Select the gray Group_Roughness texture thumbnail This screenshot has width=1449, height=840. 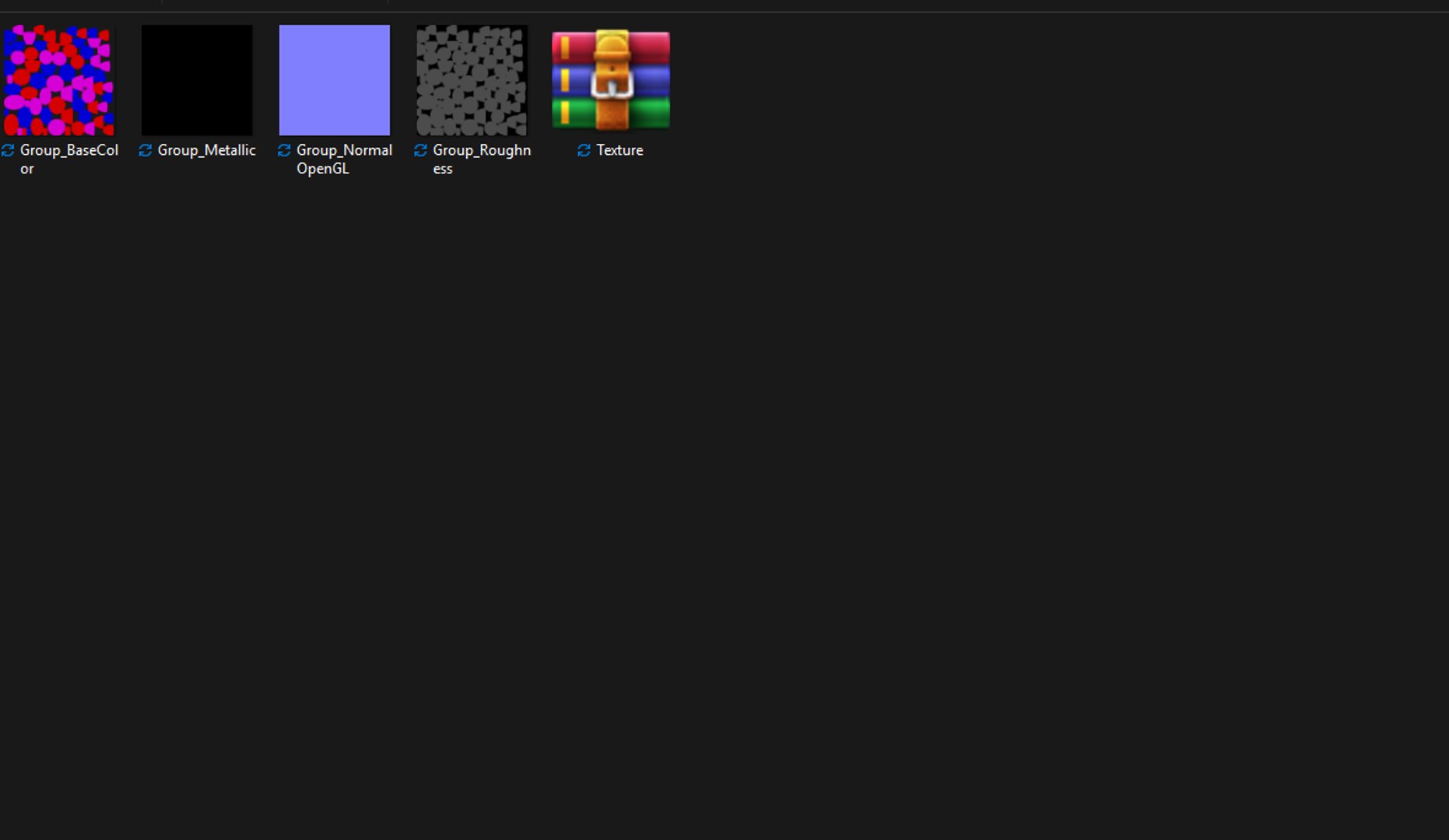tap(472, 80)
